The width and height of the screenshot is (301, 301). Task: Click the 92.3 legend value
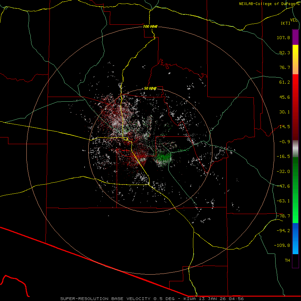285,53
